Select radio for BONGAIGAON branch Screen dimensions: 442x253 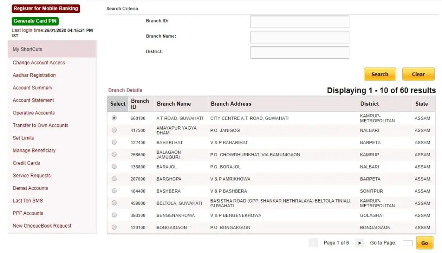[x=114, y=227]
